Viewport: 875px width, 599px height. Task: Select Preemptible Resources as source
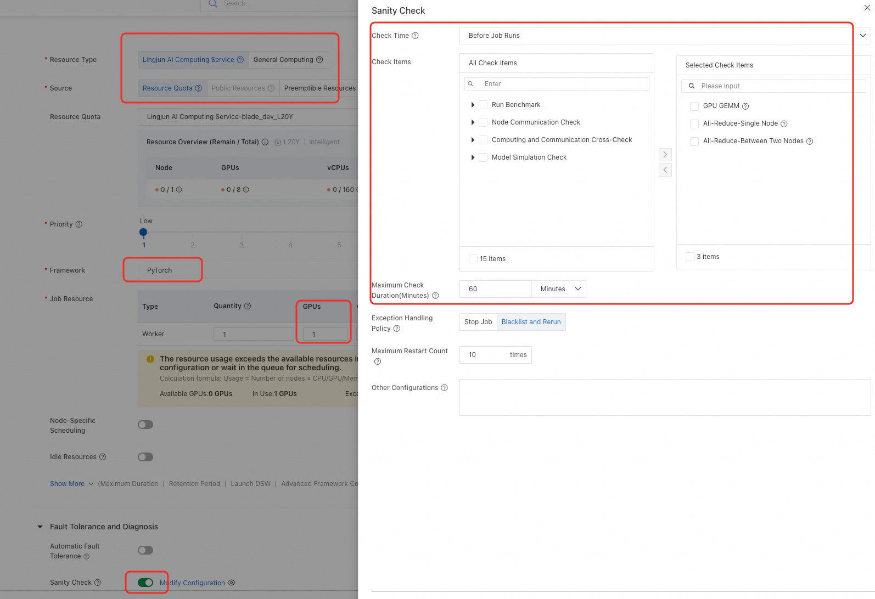[x=320, y=88]
